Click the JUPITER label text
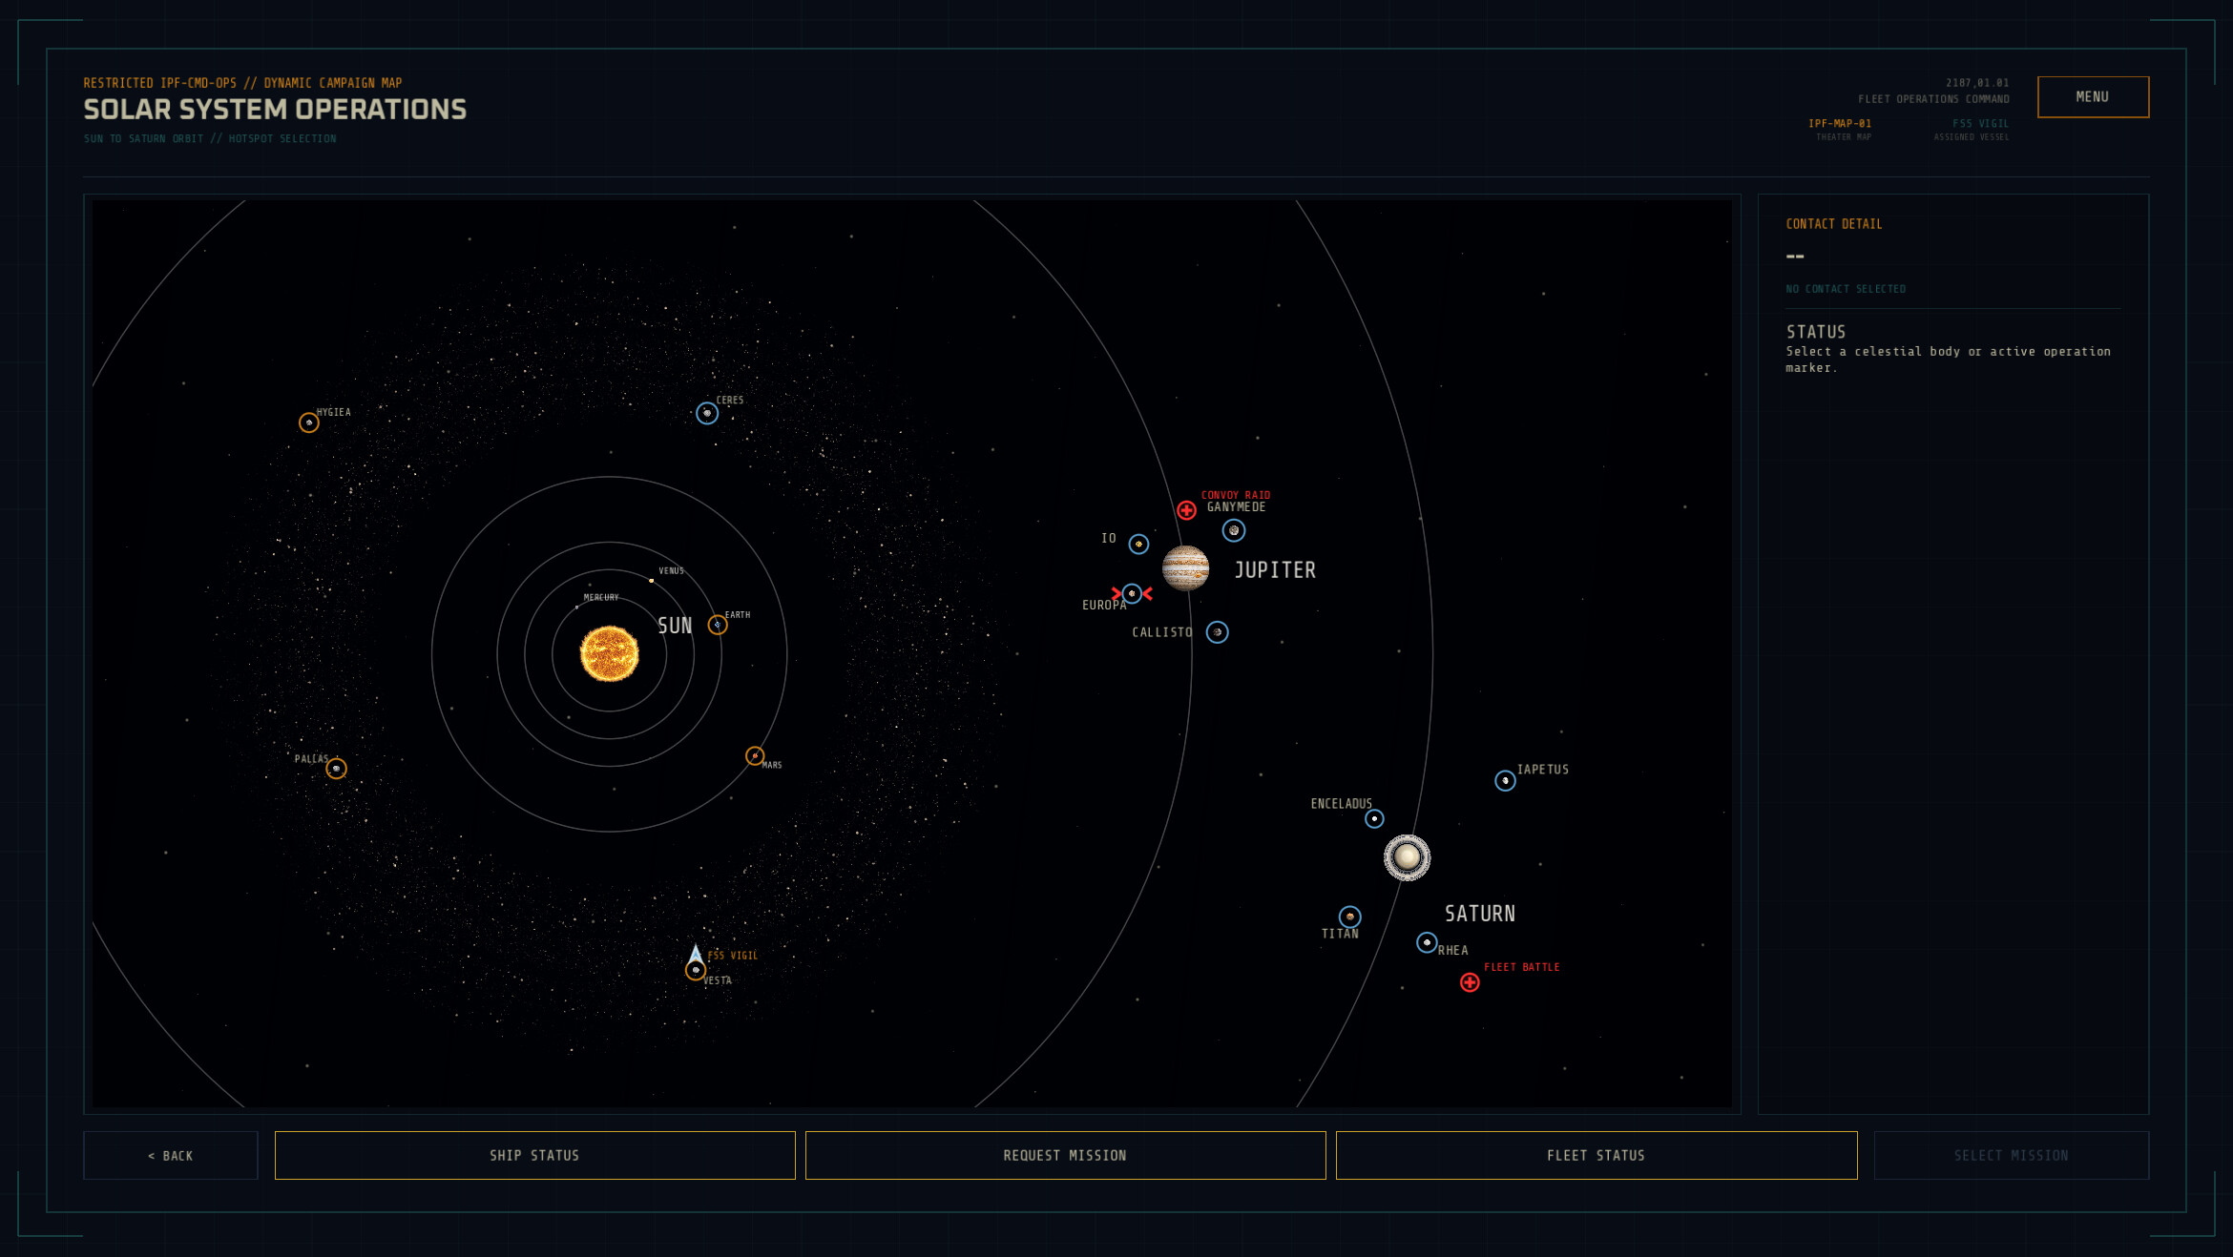The image size is (2233, 1257). pyautogui.click(x=1275, y=570)
